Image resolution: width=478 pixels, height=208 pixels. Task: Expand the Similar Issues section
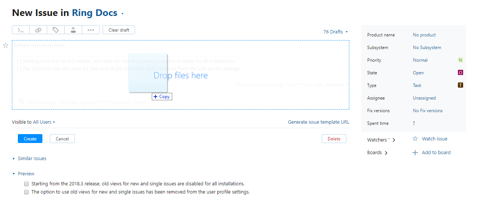[29, 159]
